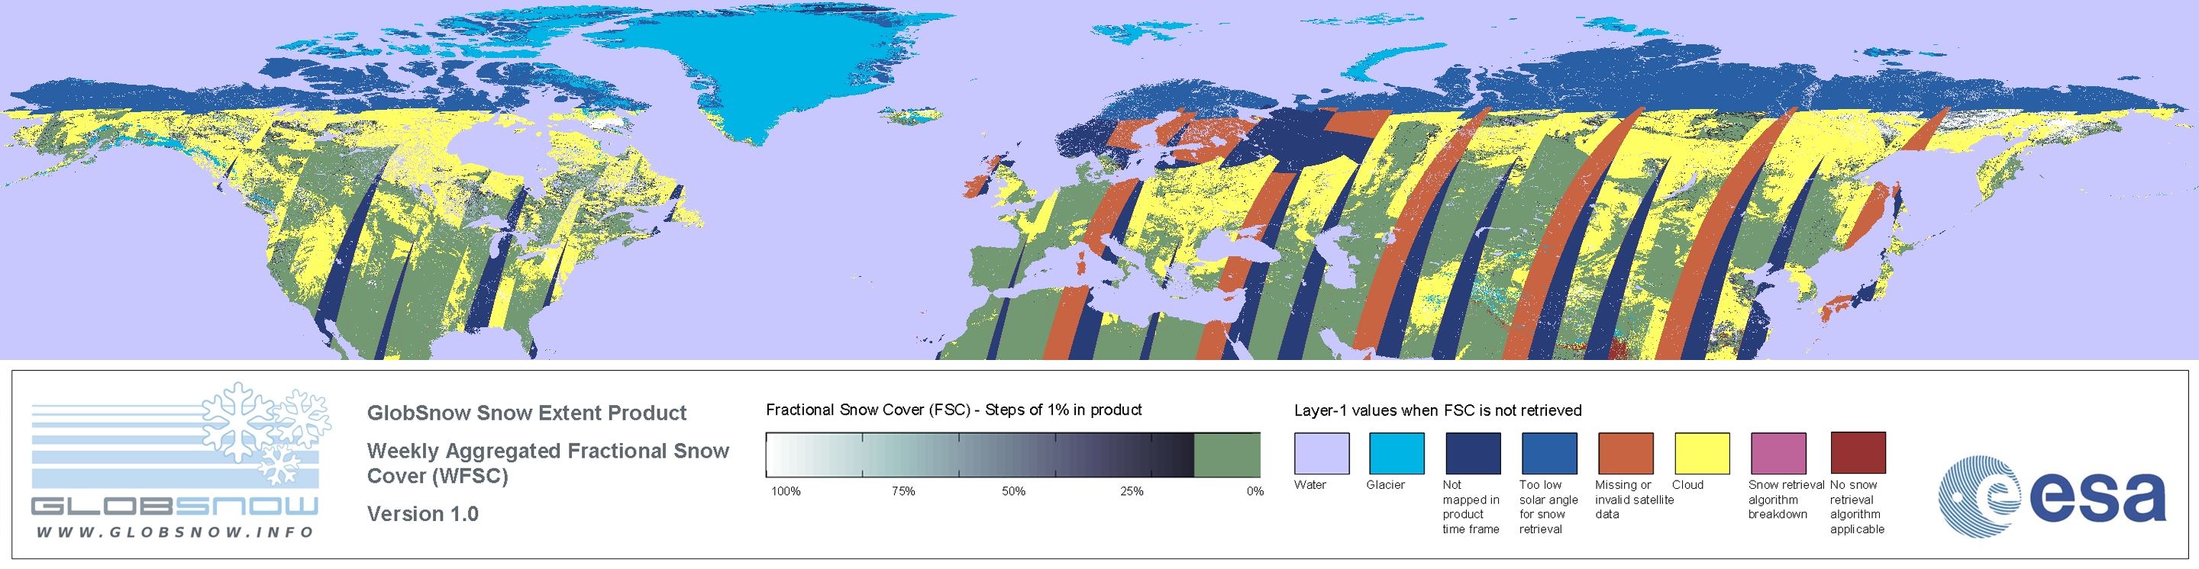Click the 'Version 1.0' text
The width and height of the screenshot is (2199, 569).
tap(422, 513)
